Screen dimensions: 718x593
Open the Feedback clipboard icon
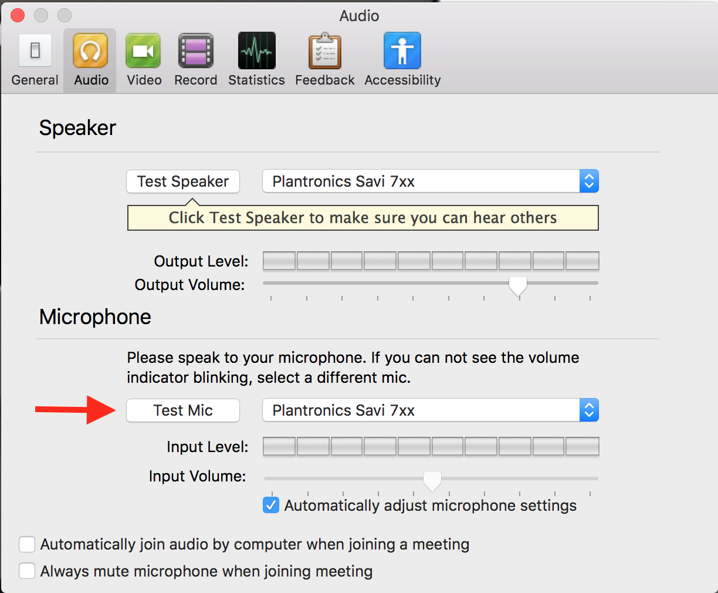(x=324, y=51)
